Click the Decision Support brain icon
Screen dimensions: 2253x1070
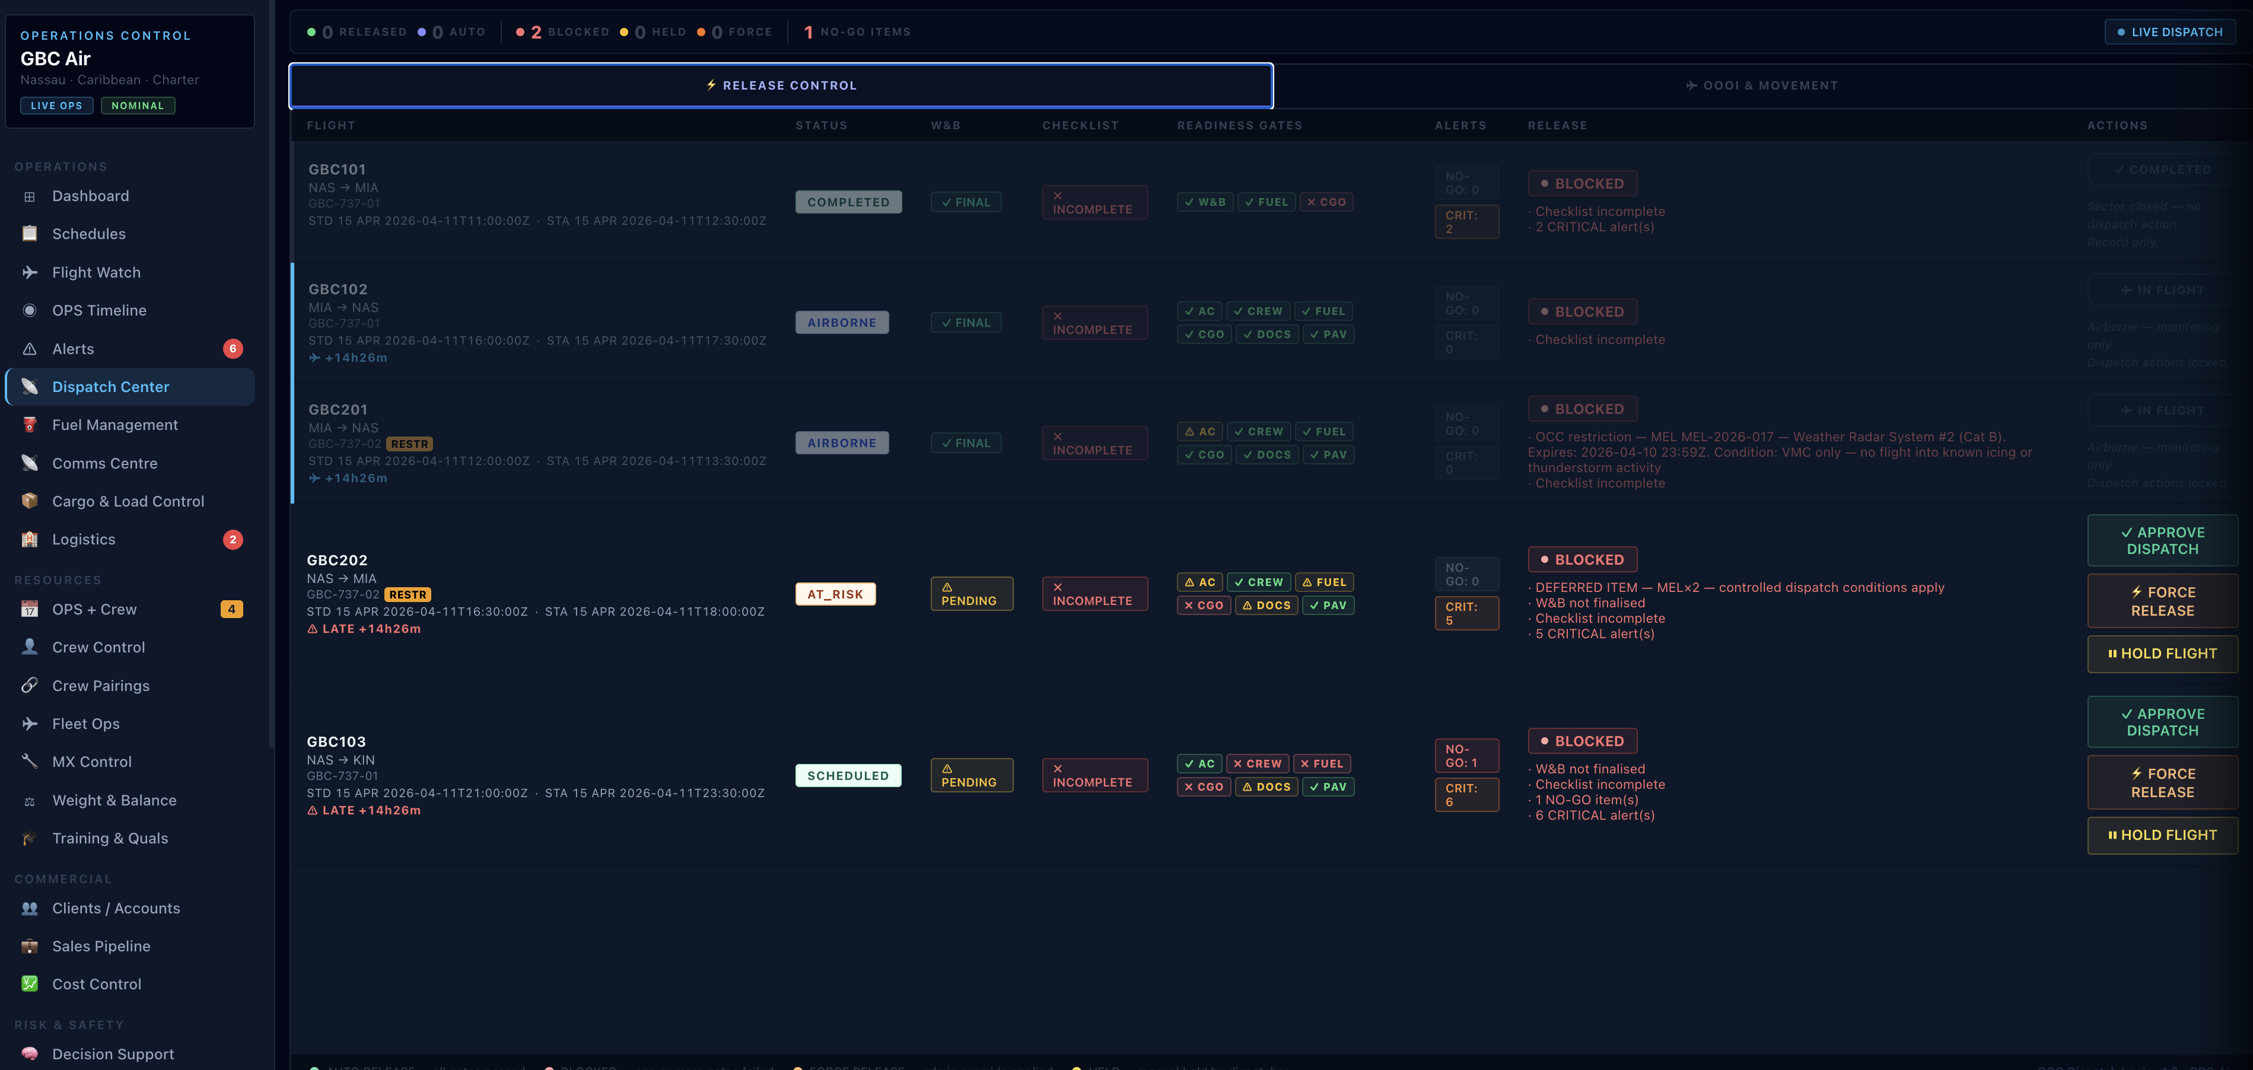(30, 1053)
